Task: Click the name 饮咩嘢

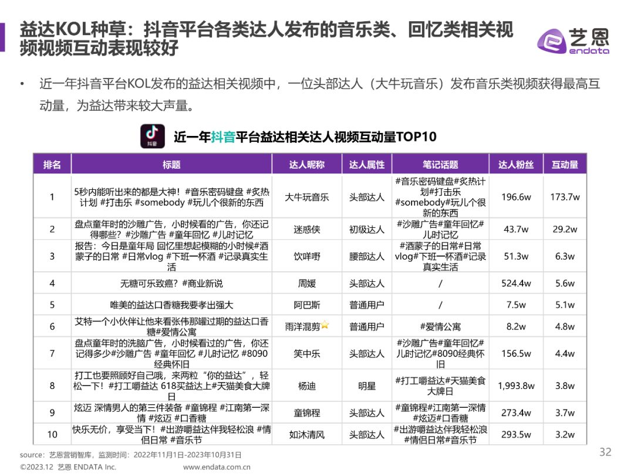Action: point(307,256)
